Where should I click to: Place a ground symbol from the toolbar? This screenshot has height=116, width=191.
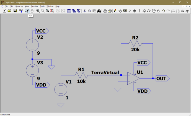pos(120,11)
